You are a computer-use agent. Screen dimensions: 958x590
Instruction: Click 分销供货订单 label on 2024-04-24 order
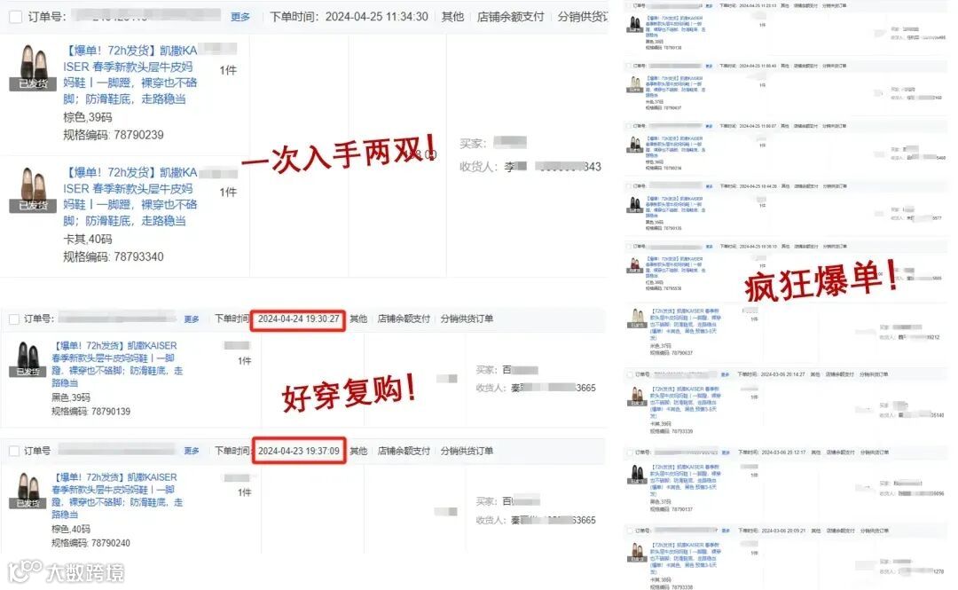pos(467,319)
